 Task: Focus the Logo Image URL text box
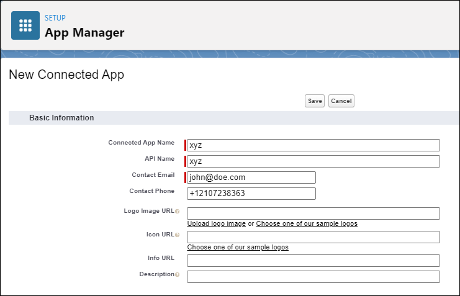(x=313, y=213)
